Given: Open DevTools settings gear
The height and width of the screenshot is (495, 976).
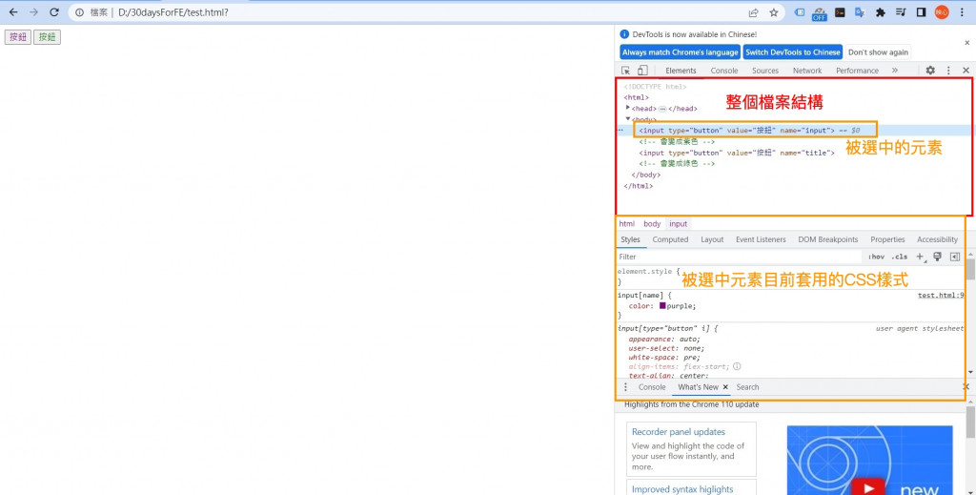Looking at the screenshot, I should 930,71.
